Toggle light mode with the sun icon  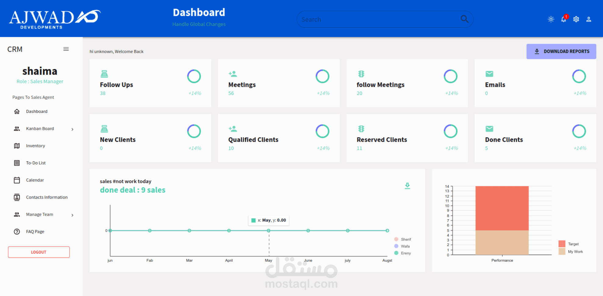pos(551,19)
